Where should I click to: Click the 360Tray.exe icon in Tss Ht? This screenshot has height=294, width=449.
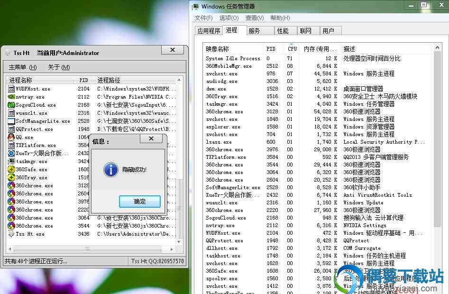(x=11, y=177)
